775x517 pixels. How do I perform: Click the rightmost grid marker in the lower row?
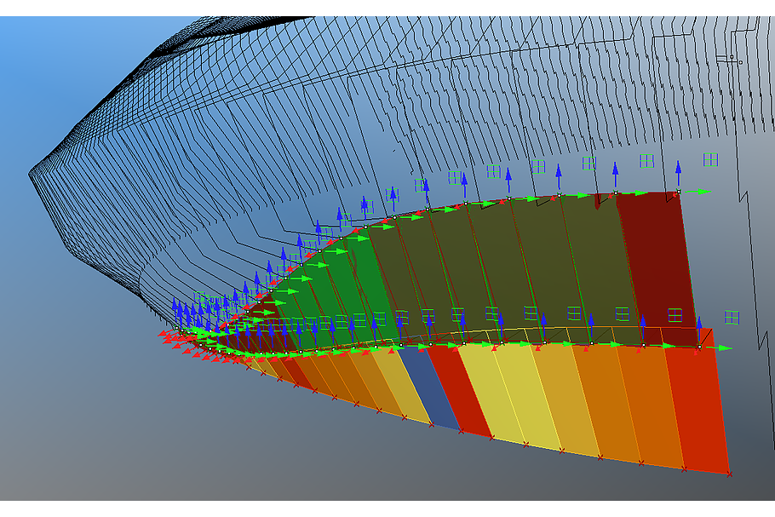coord(732,317)
